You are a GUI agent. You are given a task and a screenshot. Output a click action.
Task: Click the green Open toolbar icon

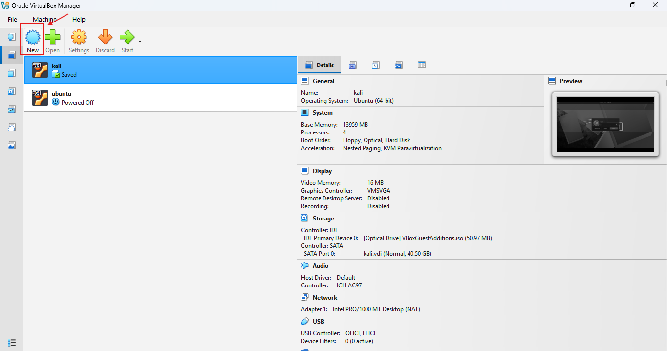53,38
